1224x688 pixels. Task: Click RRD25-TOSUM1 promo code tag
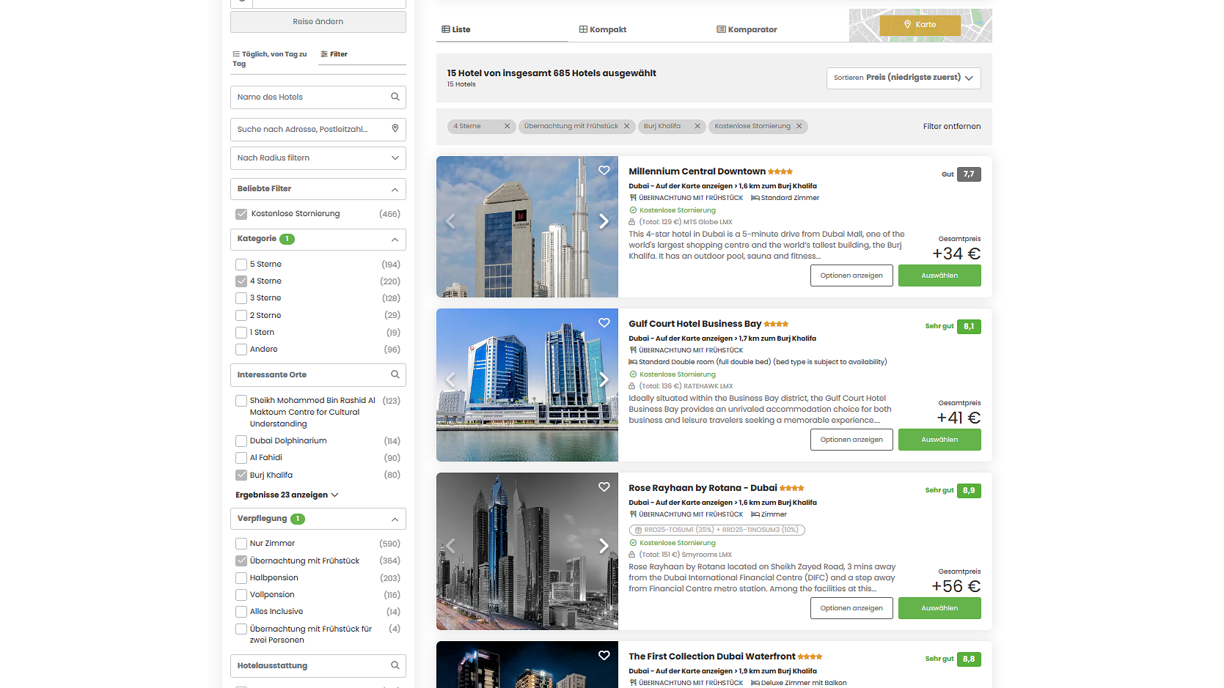tap(717, 530)
